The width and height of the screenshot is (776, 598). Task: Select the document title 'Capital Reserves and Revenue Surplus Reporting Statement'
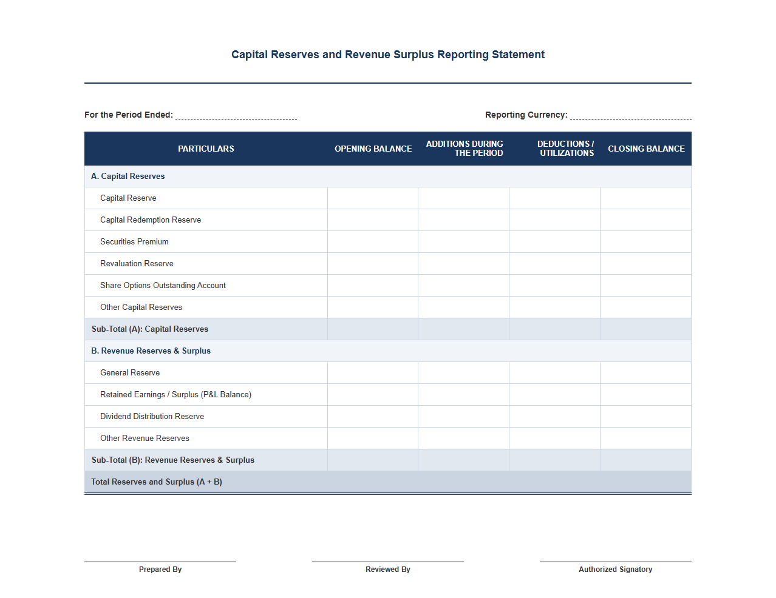[x=388, y=55]
